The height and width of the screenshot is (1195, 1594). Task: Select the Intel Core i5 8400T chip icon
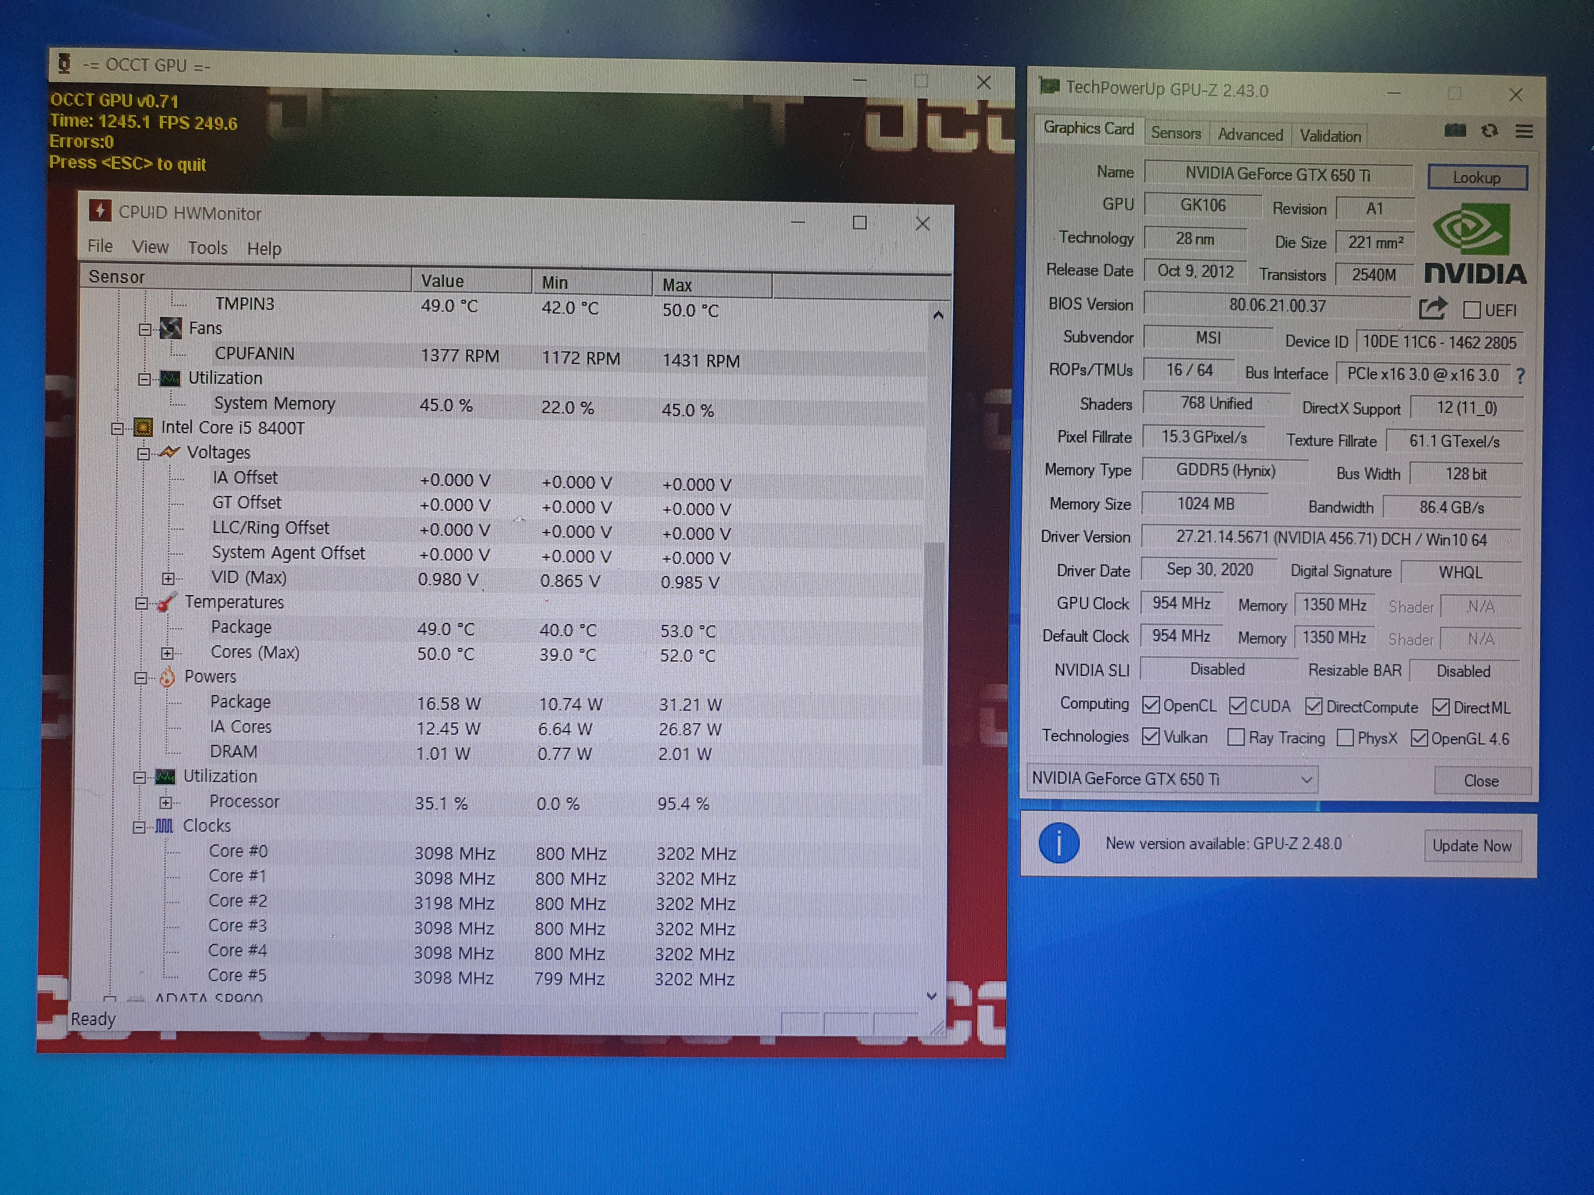[144, 428]
